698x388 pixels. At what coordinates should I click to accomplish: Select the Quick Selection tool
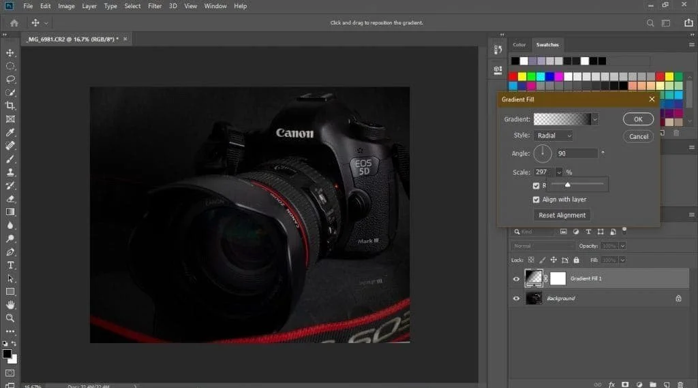pos(10,93)
